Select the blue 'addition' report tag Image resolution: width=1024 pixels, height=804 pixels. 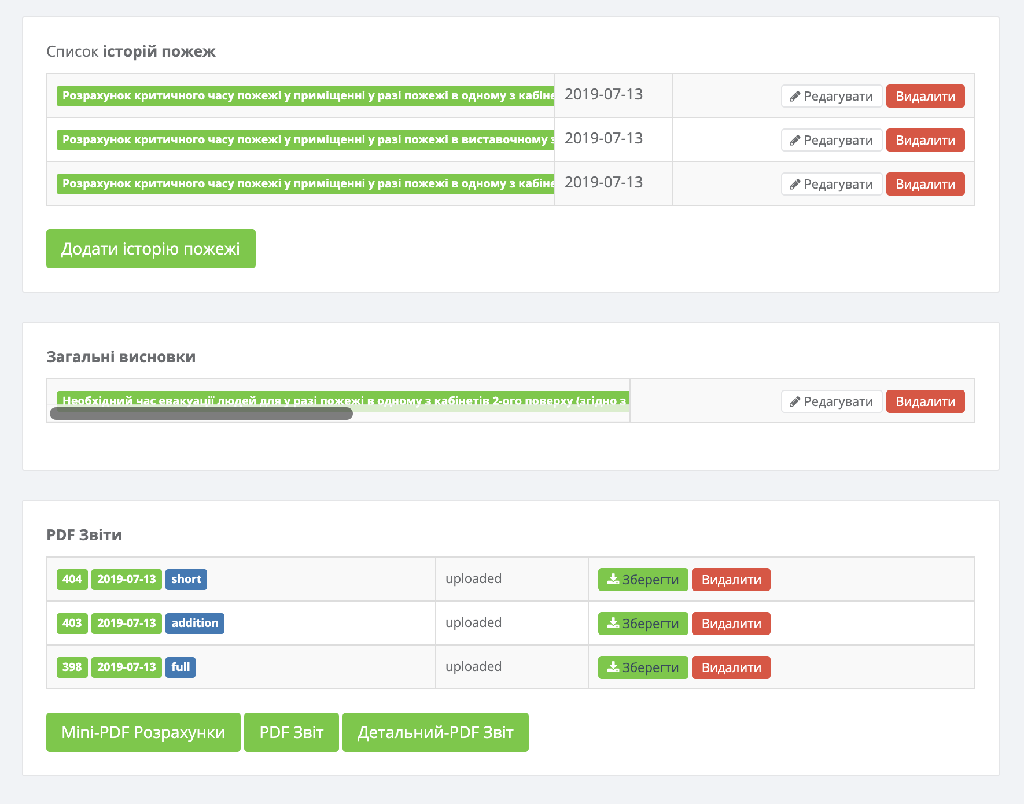click(194, 623)
